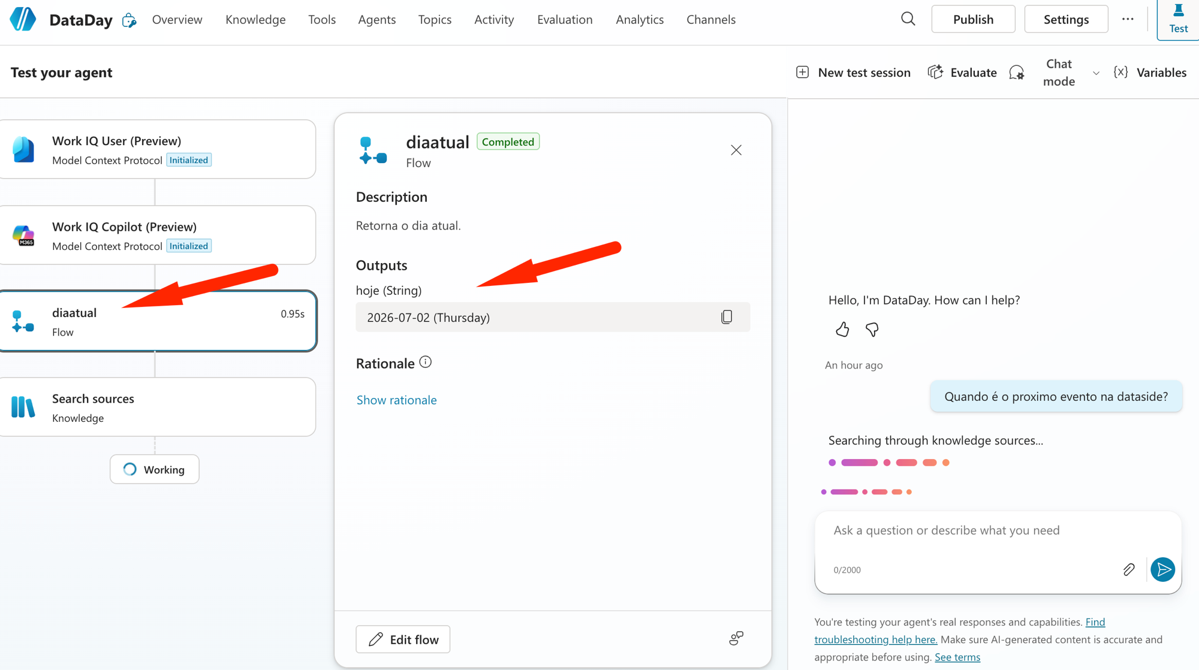Open the Analytics tab
The width and height of the screenshot is (1199, 670).
coord(640,19)
